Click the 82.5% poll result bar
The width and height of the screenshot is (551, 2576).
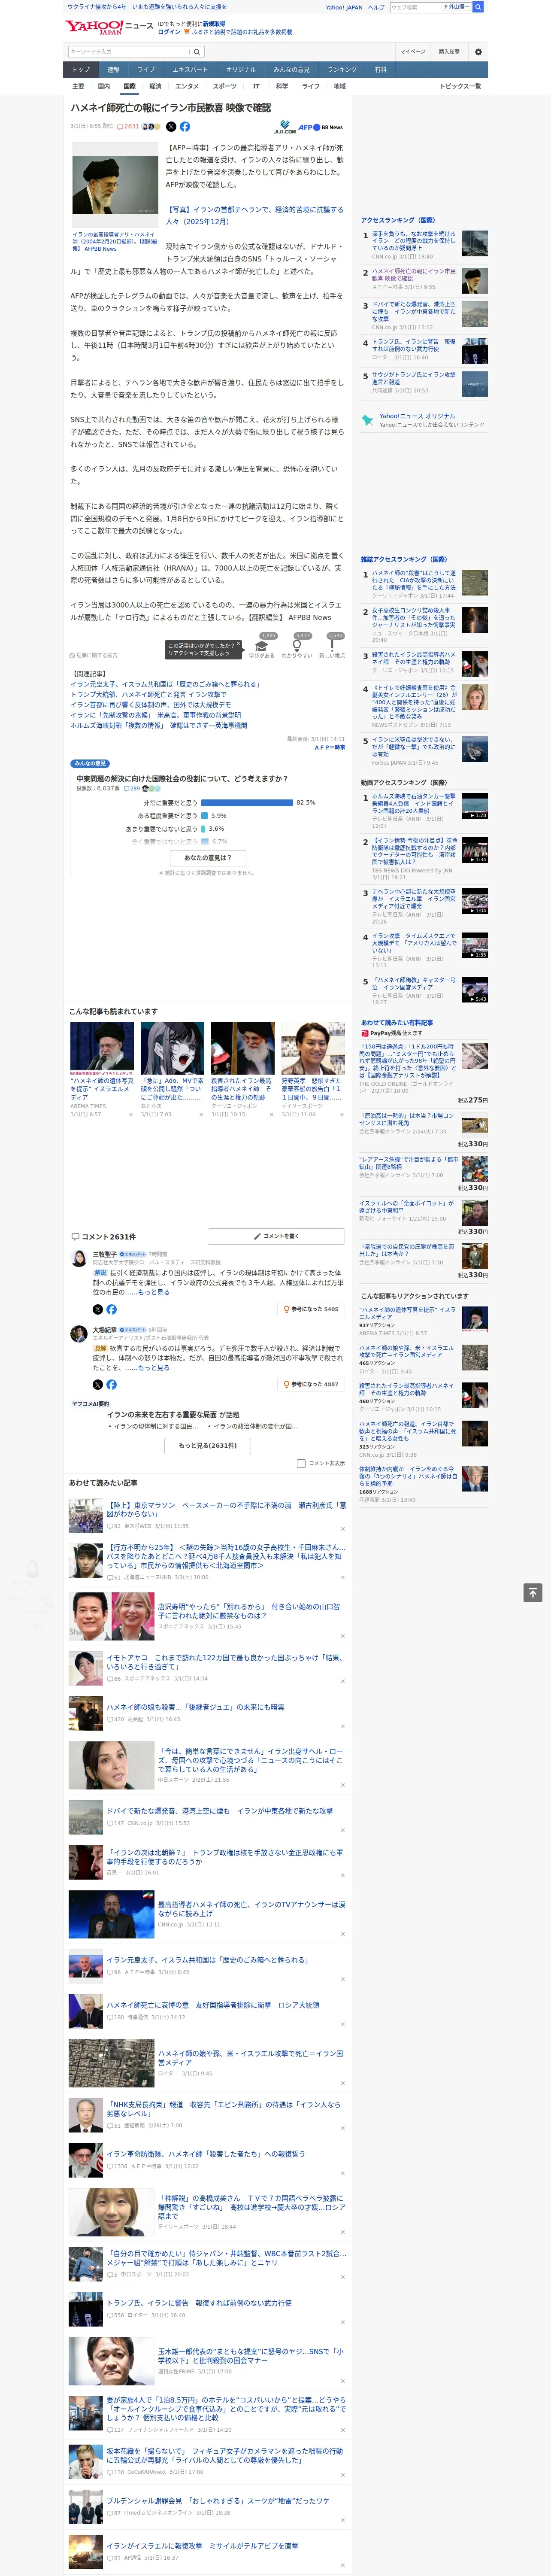pyautogui.click(x=247, y=802)
